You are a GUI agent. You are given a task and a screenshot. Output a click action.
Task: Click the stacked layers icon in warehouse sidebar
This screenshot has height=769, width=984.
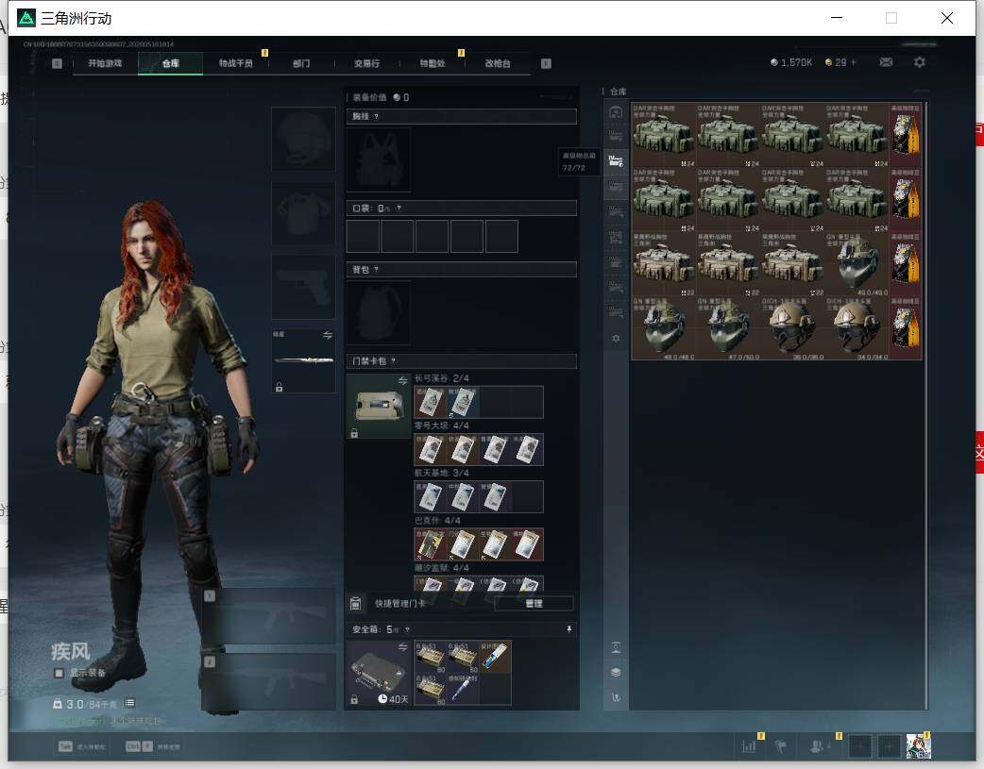616,673
